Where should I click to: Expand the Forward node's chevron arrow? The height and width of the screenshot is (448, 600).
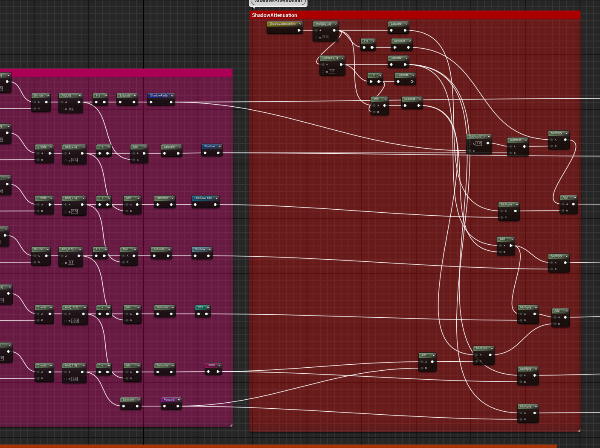pyautogui.click(x=179, y=400)
